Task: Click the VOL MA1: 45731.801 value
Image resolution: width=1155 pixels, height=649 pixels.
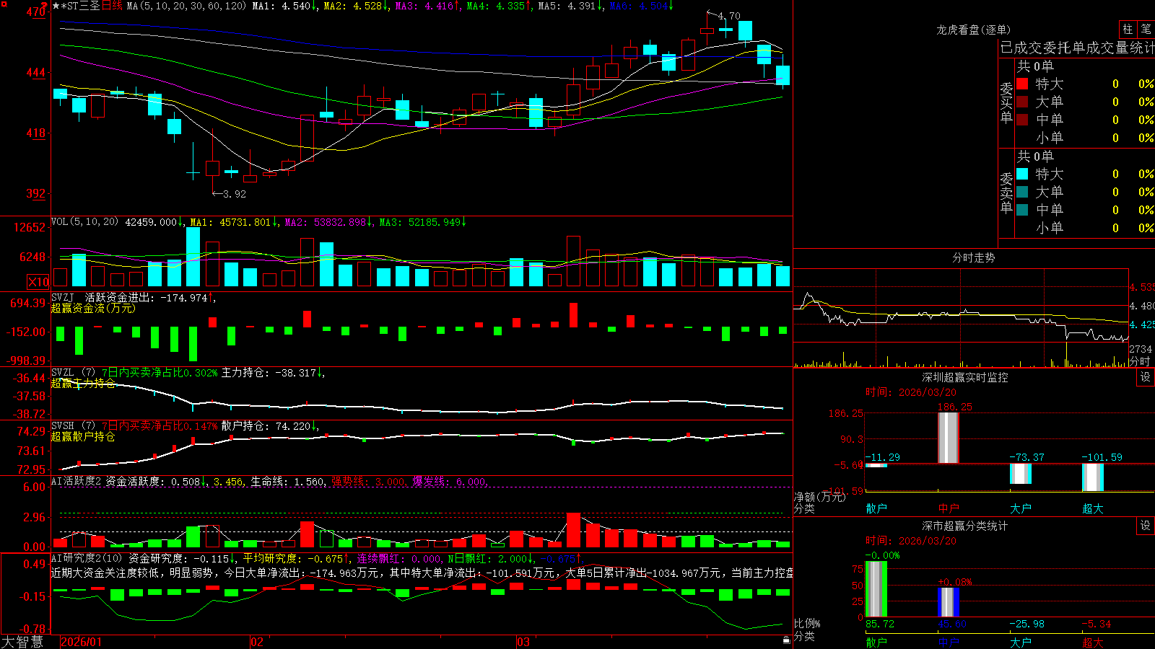Action: coord(234,221)
